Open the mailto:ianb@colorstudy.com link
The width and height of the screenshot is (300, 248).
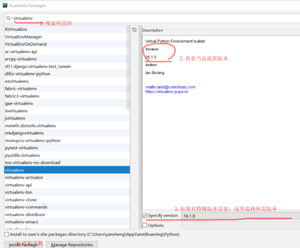point(170,87)
